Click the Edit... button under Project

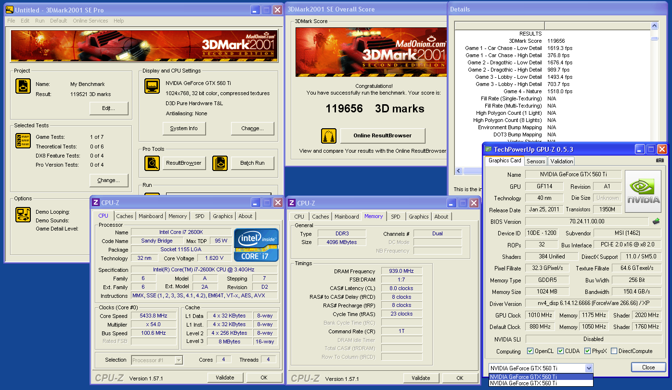click(x=109, y=109)
